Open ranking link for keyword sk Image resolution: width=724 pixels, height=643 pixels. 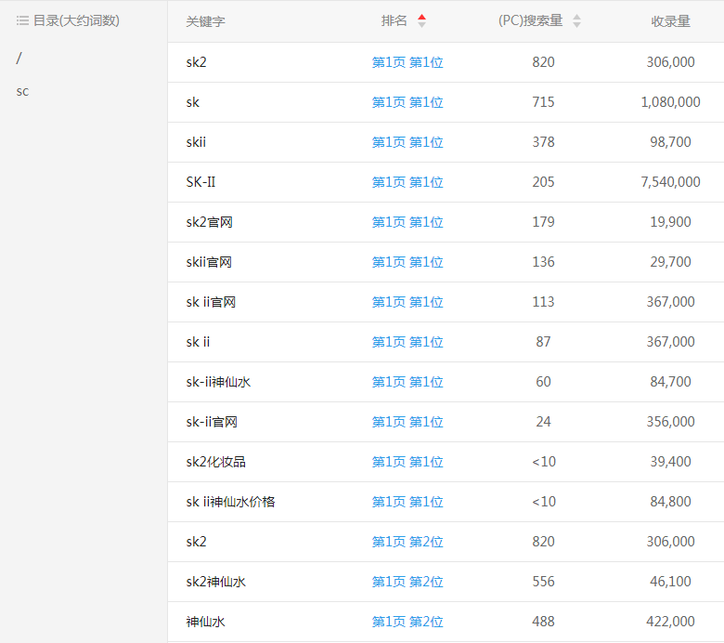[x=407, y=102]
